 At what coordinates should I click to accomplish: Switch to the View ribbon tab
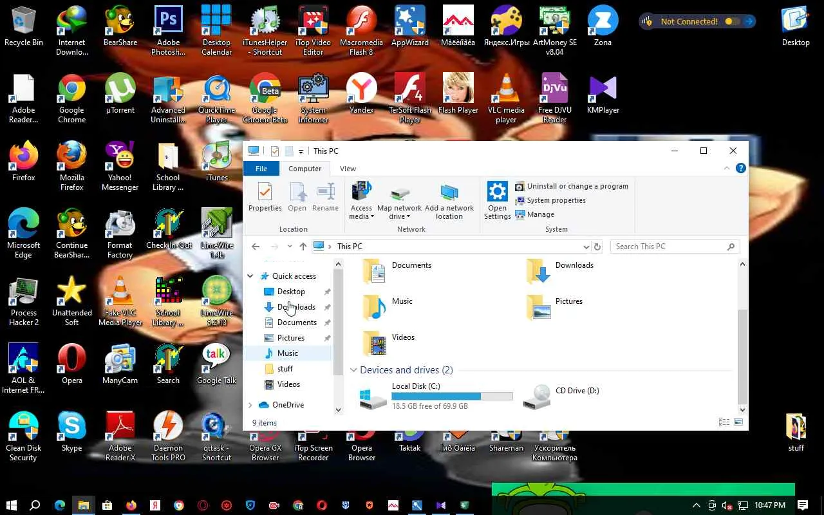348,169
